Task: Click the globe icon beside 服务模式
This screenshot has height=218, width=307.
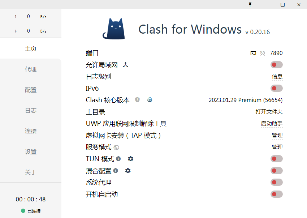Action: (x=116, y=148)
